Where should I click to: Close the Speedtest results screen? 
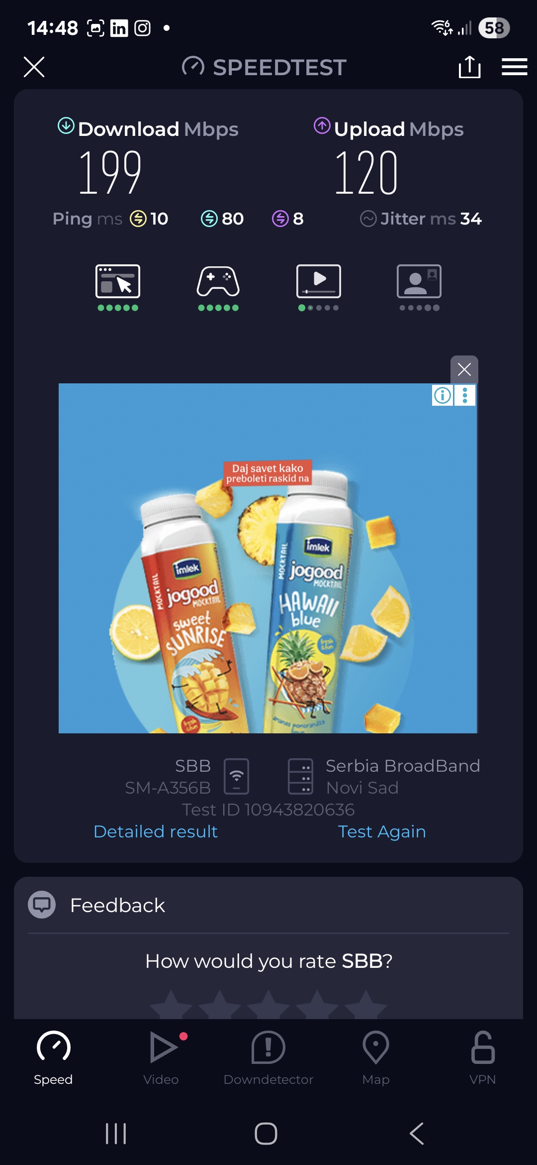(x=34, y=67)
